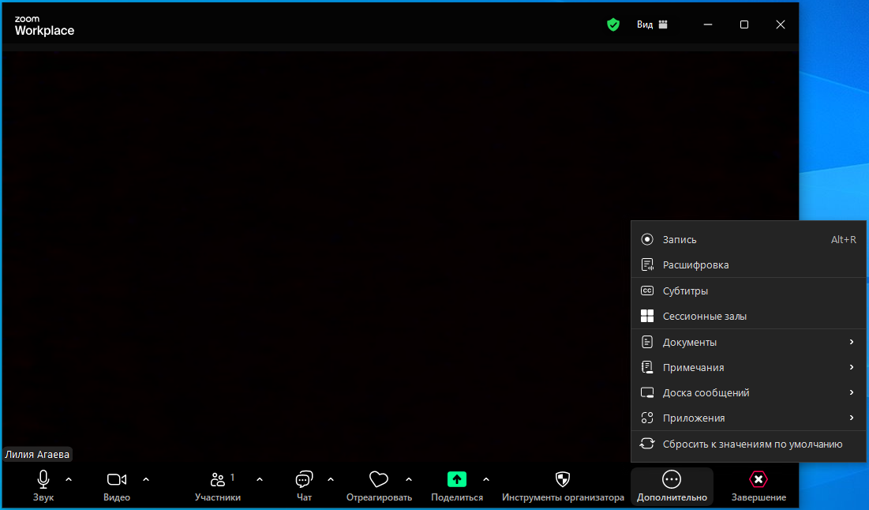Expand the arrow next to Участники
Image resolution: width=869 pixels, height=510 pixels.
click(260, 479)
